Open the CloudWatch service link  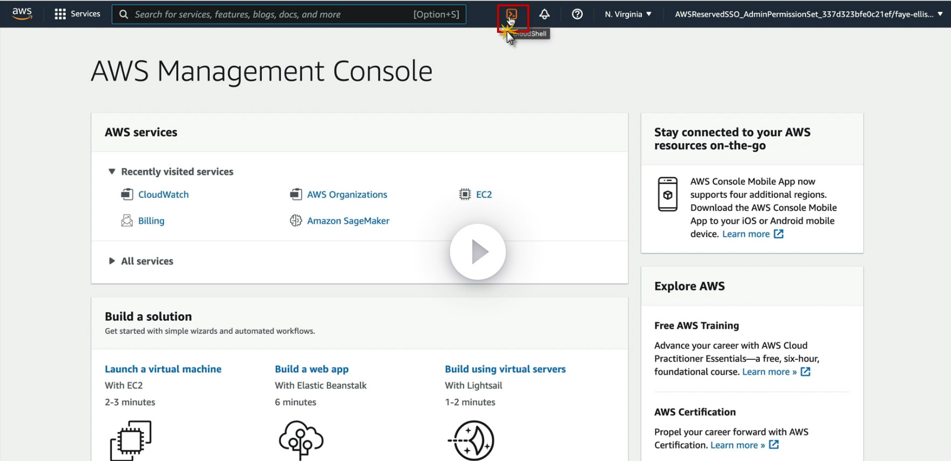163,195
